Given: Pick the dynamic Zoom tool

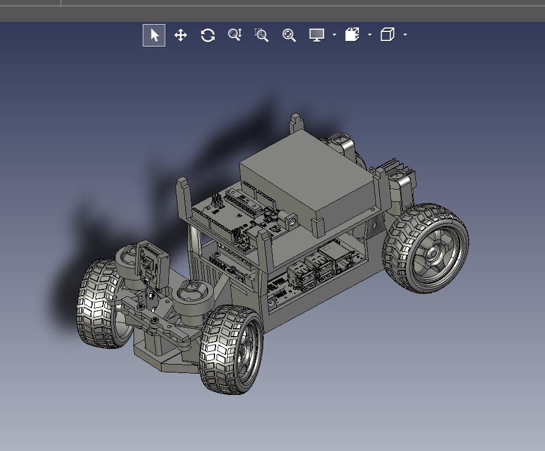Looking at the screenshot, I should (x=235, y=35).
